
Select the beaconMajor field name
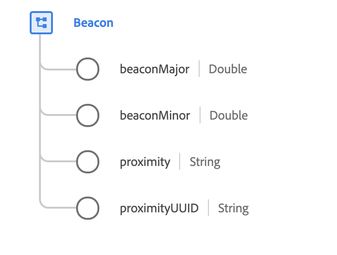click(x=155, y=70)
